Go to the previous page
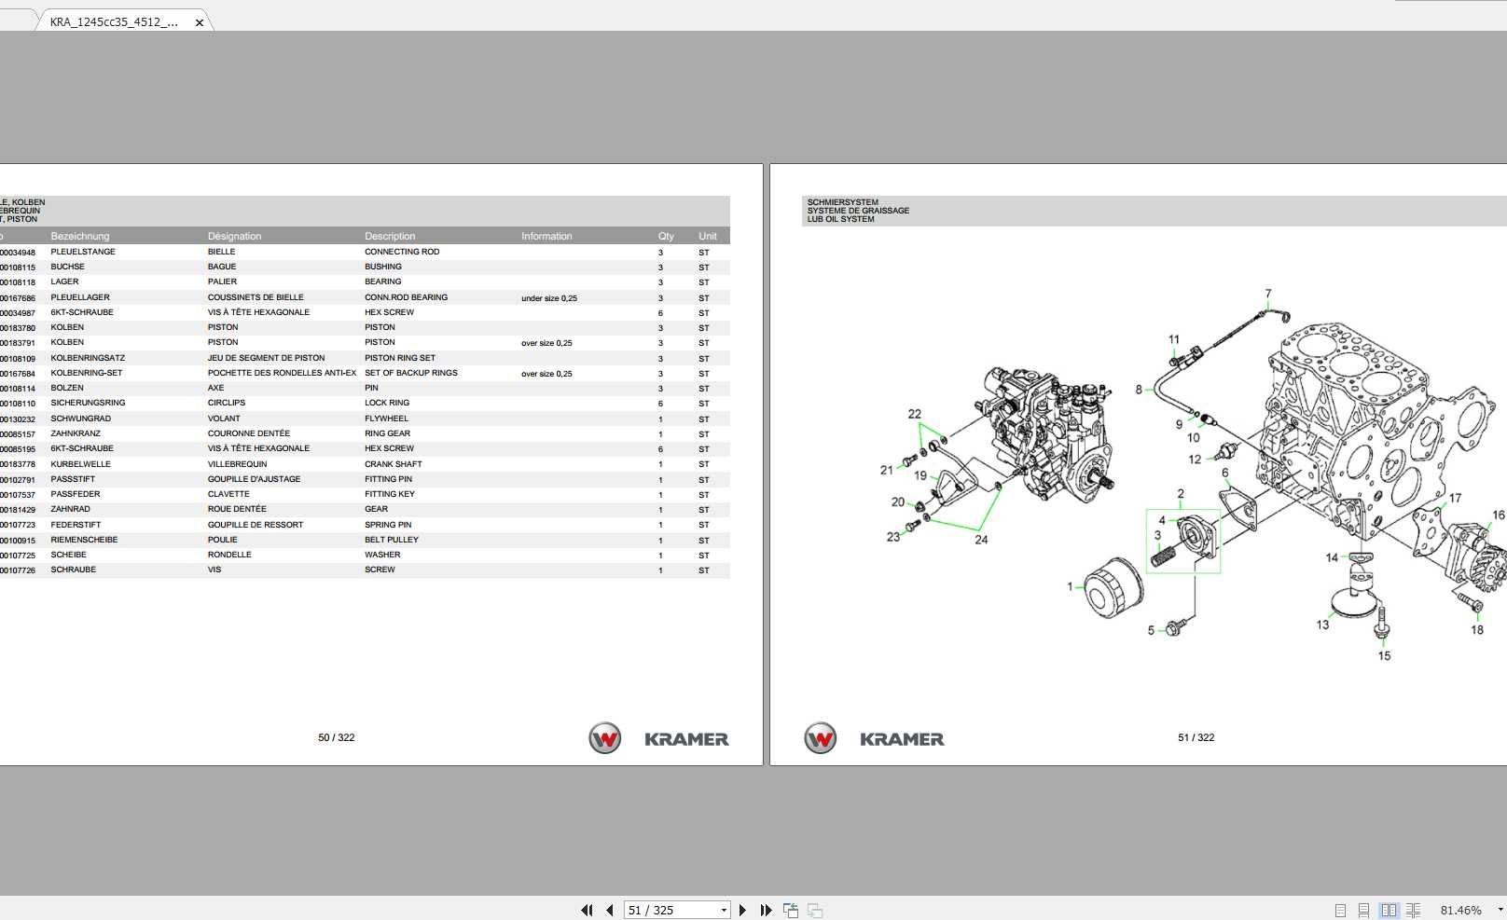The image size is (1507, 920). pos(609,910)
